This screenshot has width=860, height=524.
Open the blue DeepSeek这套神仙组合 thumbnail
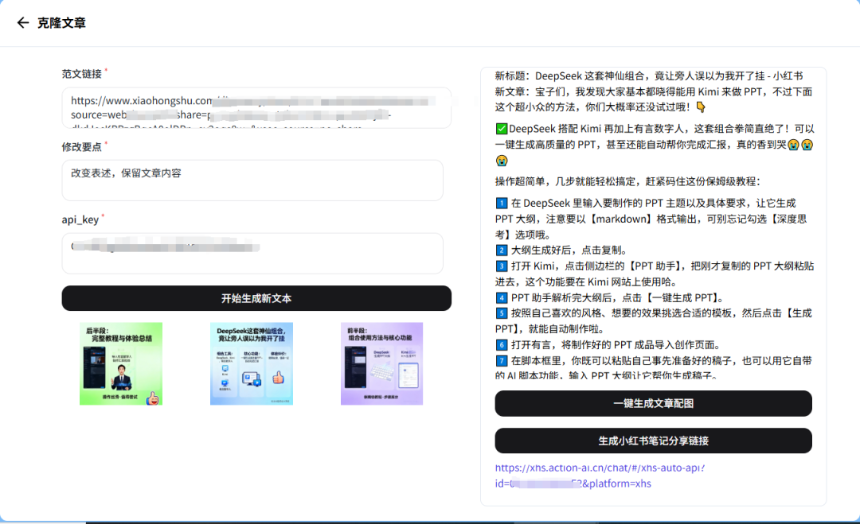[251, 363]
